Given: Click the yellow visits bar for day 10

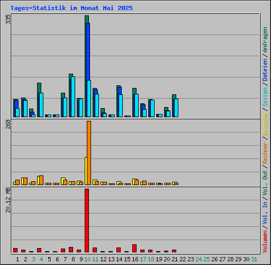Looking at the screenshot, I should 86,171.
